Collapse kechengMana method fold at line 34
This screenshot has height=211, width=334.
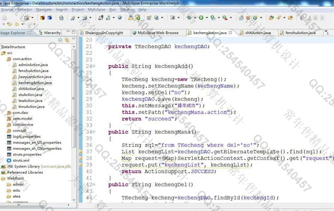point(94,132)
